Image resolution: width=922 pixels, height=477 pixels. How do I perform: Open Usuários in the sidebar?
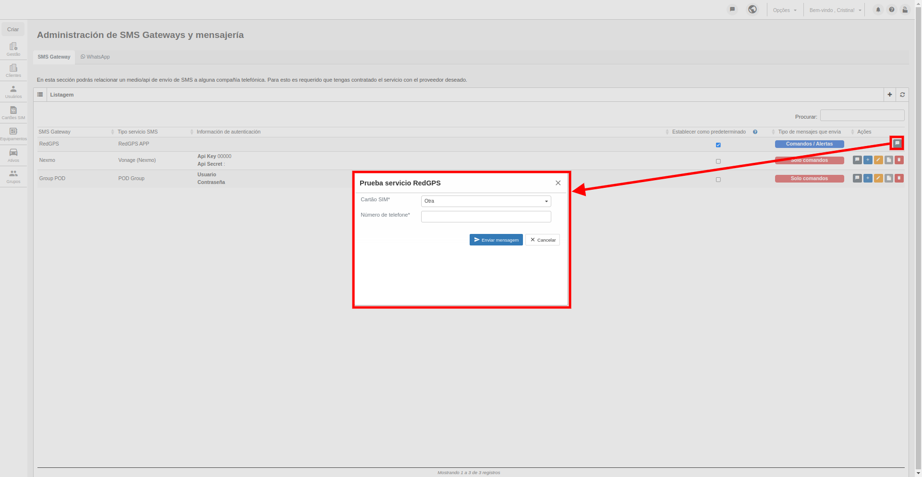click(x=13, y=91)
